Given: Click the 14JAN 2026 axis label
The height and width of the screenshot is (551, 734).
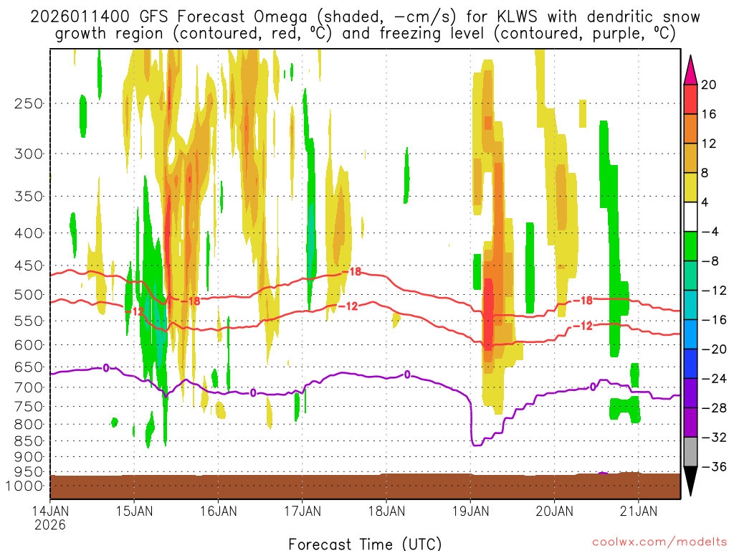Looking at the screenshot, I should coord(50,518).
